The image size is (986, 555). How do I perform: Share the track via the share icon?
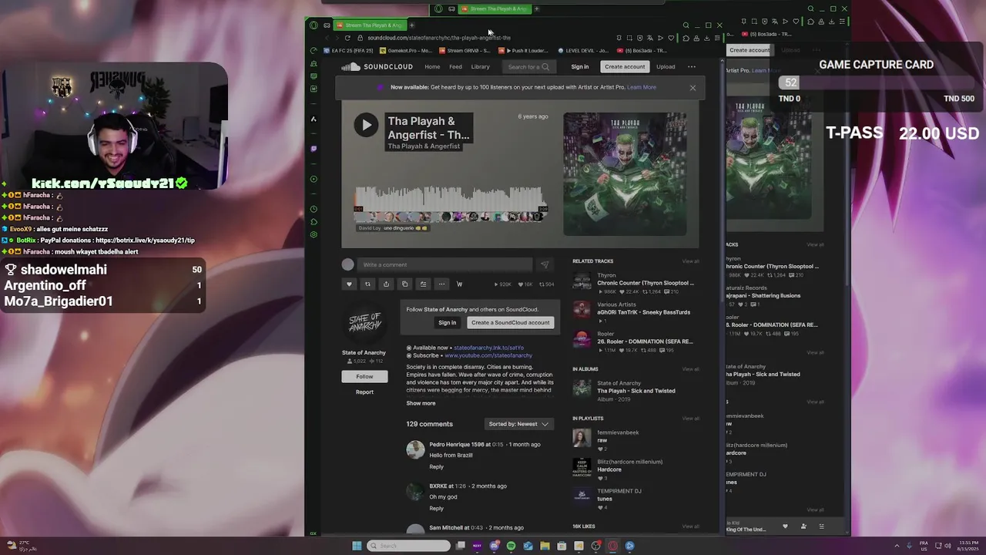(386, 284)
